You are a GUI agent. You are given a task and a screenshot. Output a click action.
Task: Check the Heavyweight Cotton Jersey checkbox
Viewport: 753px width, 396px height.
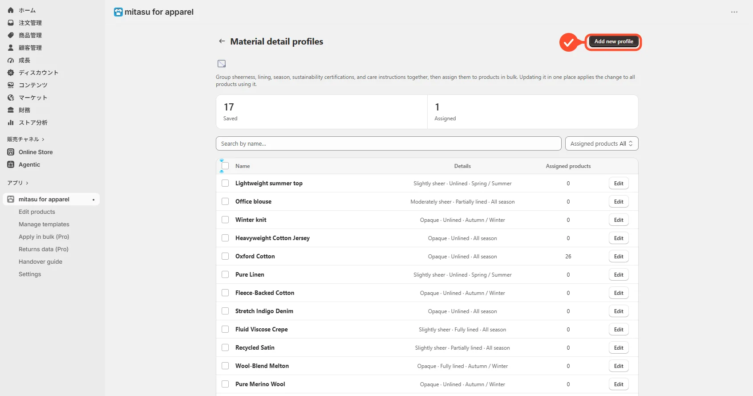[x=225, y=238]
